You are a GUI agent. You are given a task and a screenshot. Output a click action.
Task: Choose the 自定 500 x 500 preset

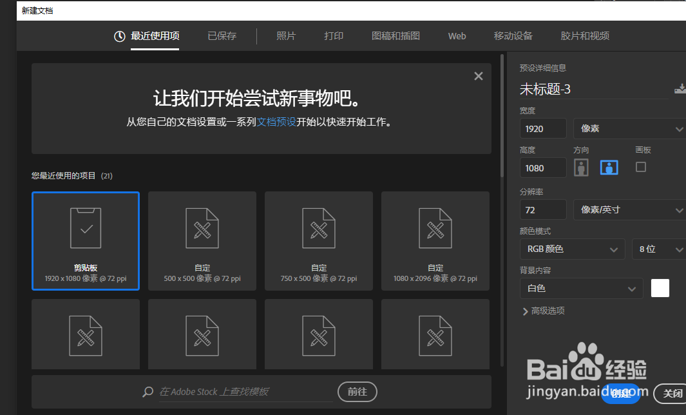coord(202,241)
